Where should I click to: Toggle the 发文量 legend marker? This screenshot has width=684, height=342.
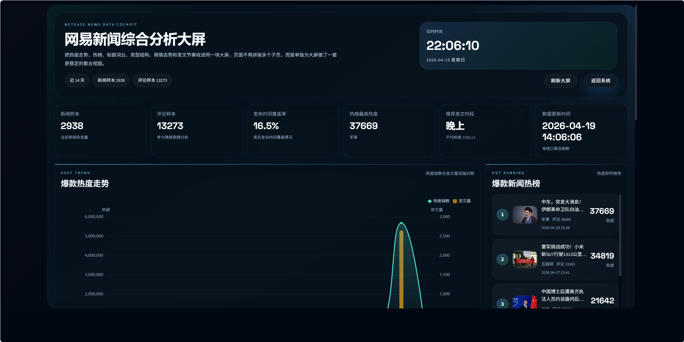click(455, 201)
